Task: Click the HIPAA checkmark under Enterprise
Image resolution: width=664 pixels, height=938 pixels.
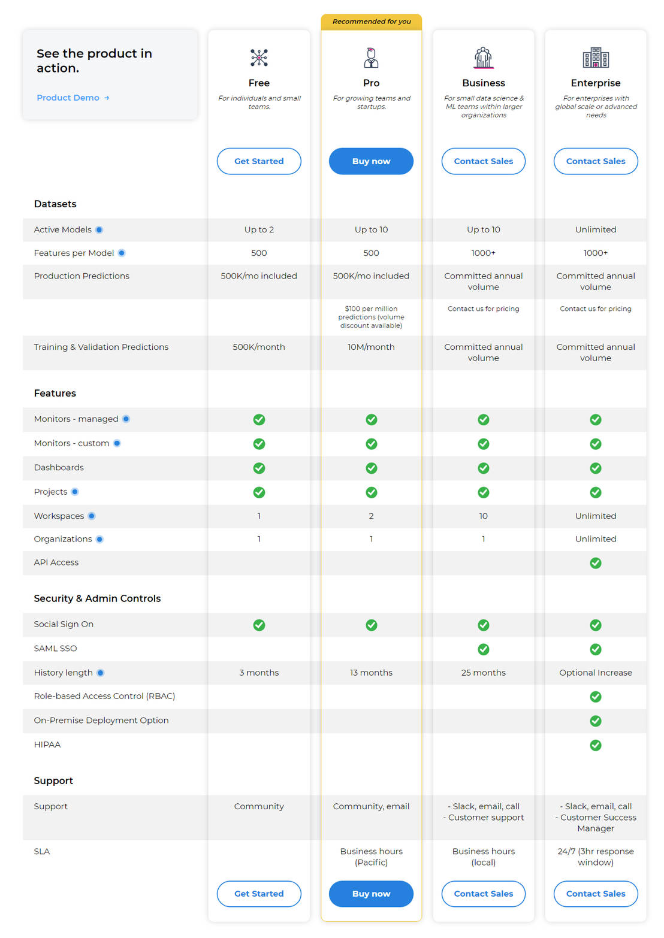Action: [x=596, y=745]
